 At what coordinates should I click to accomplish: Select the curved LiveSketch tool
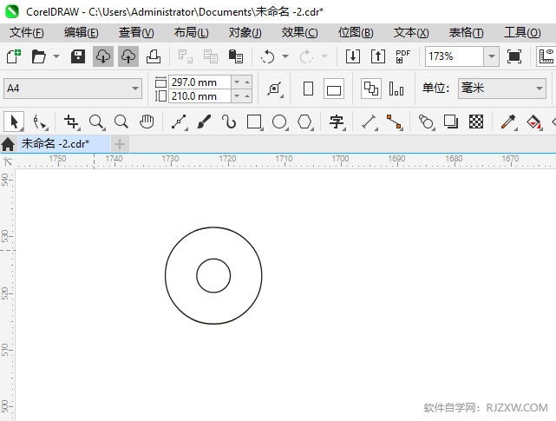click(229, 122)
